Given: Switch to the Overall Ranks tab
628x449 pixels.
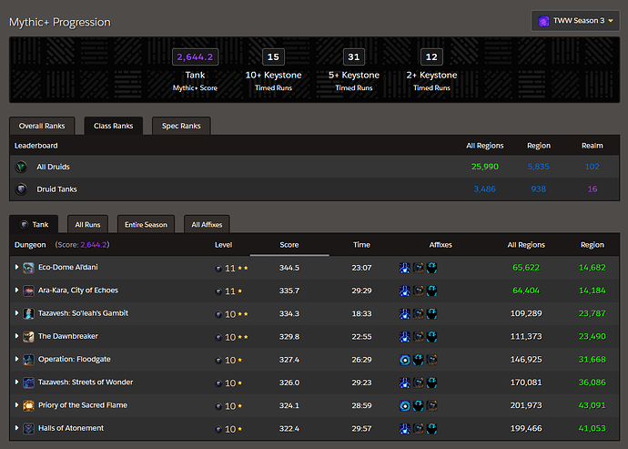Looking at the screenshot, I should [42, 126].
